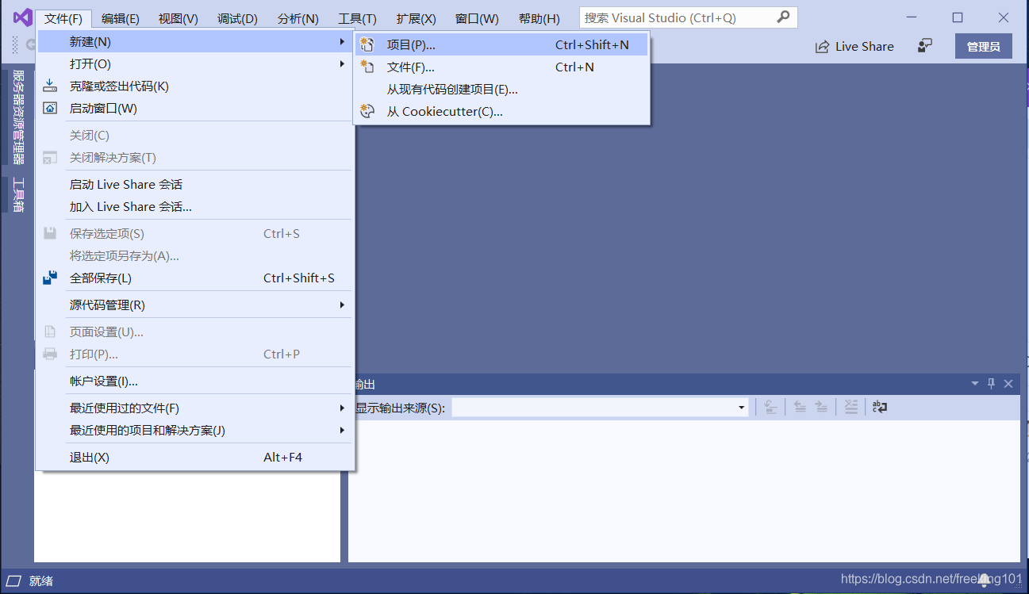Image resolution: width=1029 pixels, height=594 pixels.
Task: Choose 从现有代码创建项目(E)...
Action: point(501,90)
